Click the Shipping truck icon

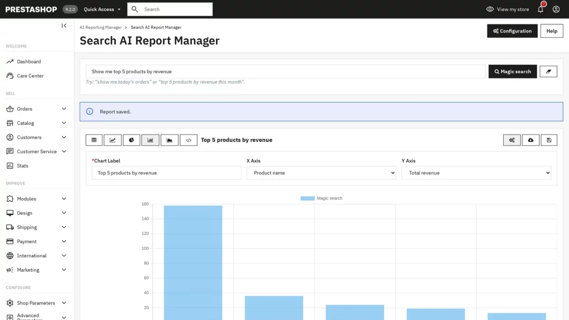pyautogui.click(x=9, y=228)
